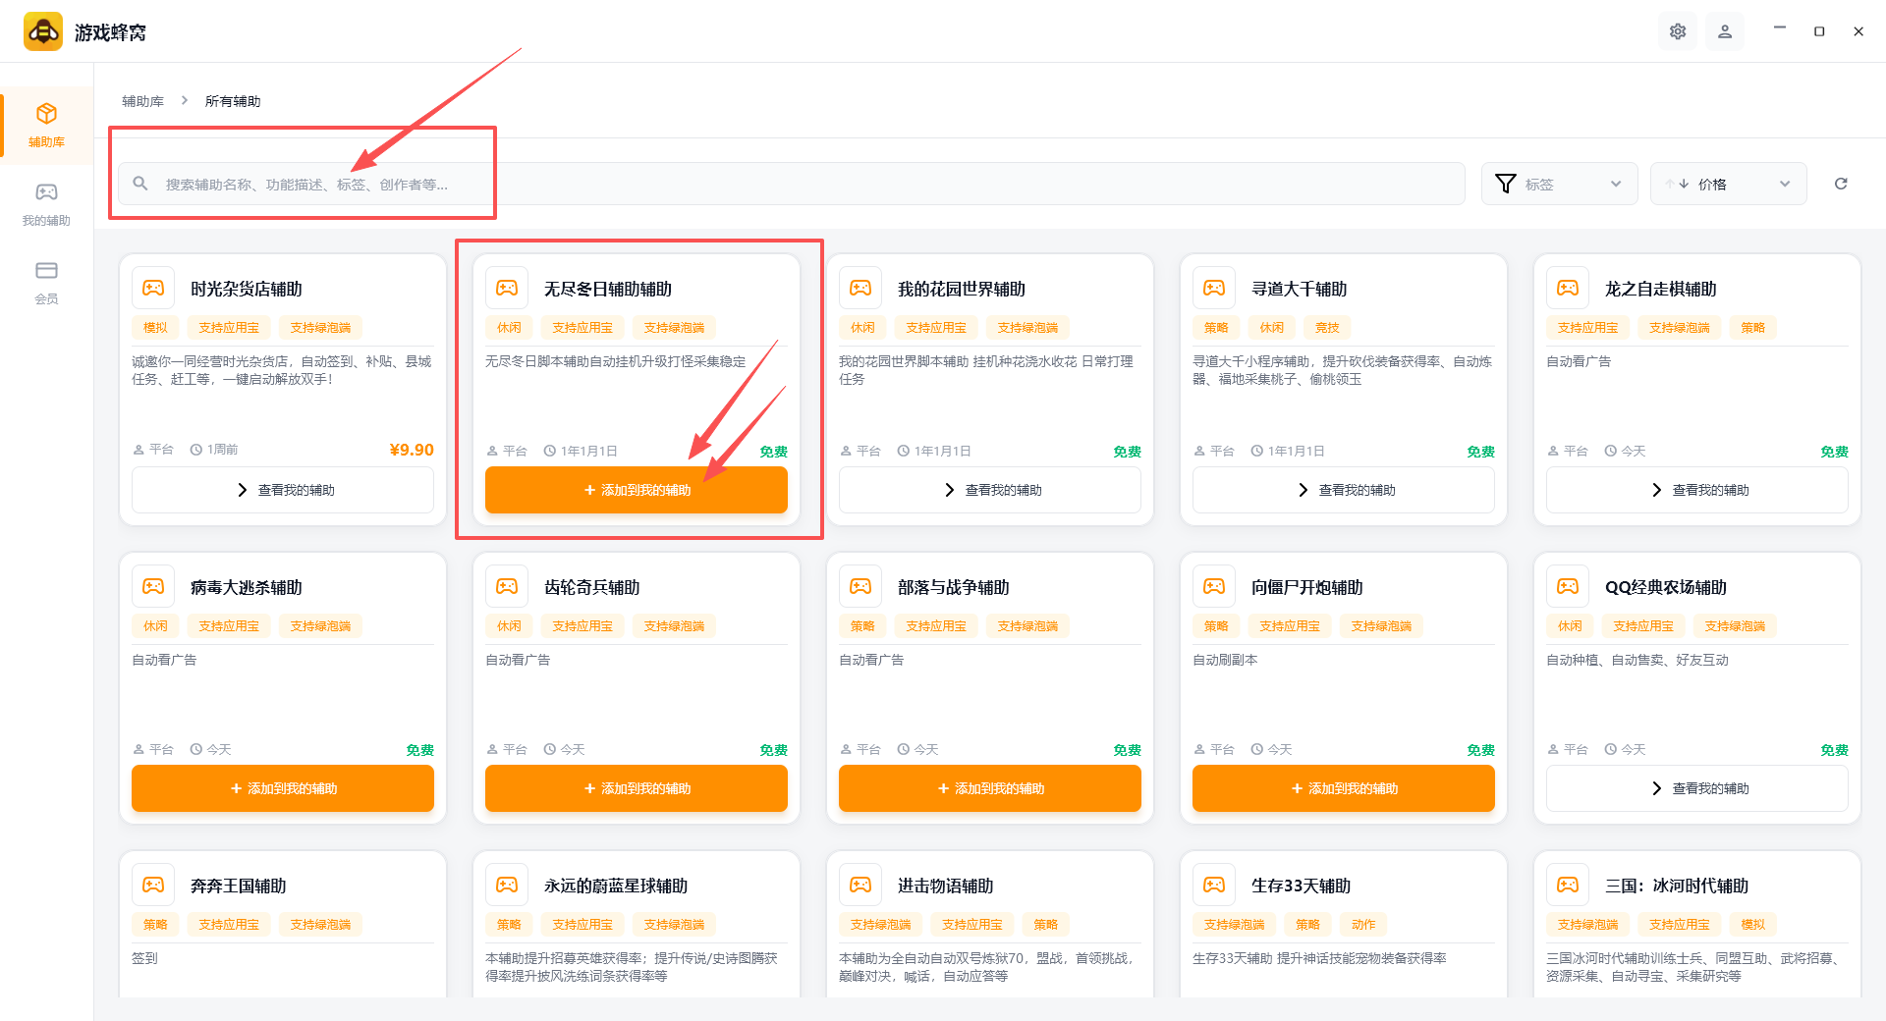Click the 竞技 tag on 寻道大千辅助
This screenshot has width=1886, height=1021.
(x=1327, y=328)
